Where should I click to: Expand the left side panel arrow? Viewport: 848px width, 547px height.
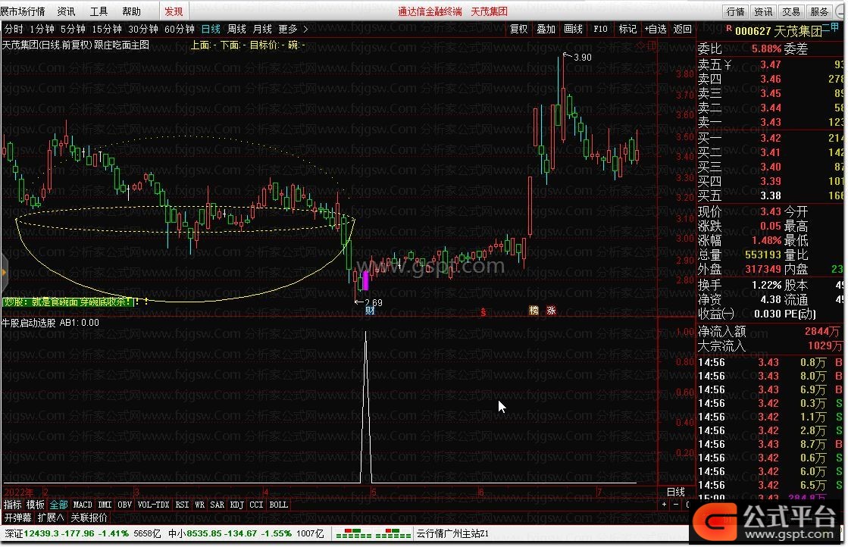click(3, 273)
